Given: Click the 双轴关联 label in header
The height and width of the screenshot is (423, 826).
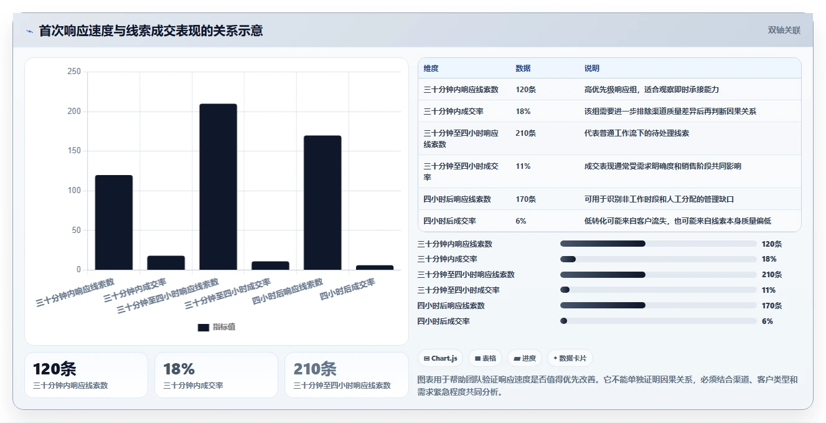Looking at the screenshot, I should [784, 30].
